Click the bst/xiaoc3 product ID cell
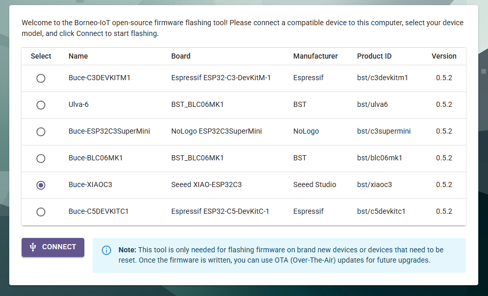The image size is (488, 296). (374, 184)
